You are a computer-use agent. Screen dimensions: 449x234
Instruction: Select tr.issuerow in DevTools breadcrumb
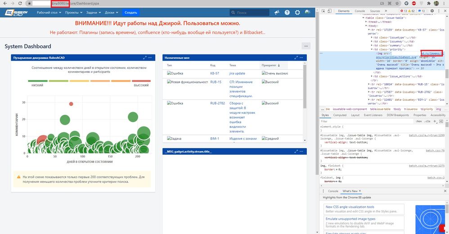411,109
